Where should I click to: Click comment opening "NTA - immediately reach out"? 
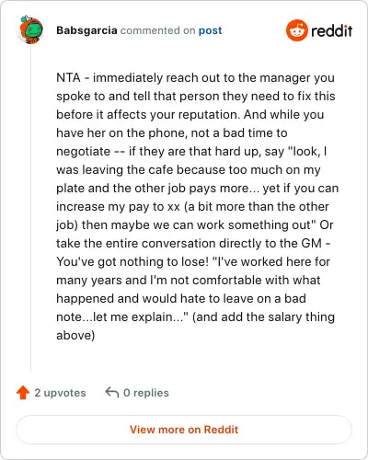[x=195, y=78]
